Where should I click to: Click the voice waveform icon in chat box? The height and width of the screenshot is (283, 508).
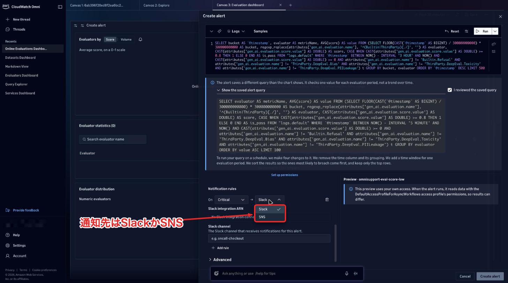pyautogui.click(x=356, y=274)
